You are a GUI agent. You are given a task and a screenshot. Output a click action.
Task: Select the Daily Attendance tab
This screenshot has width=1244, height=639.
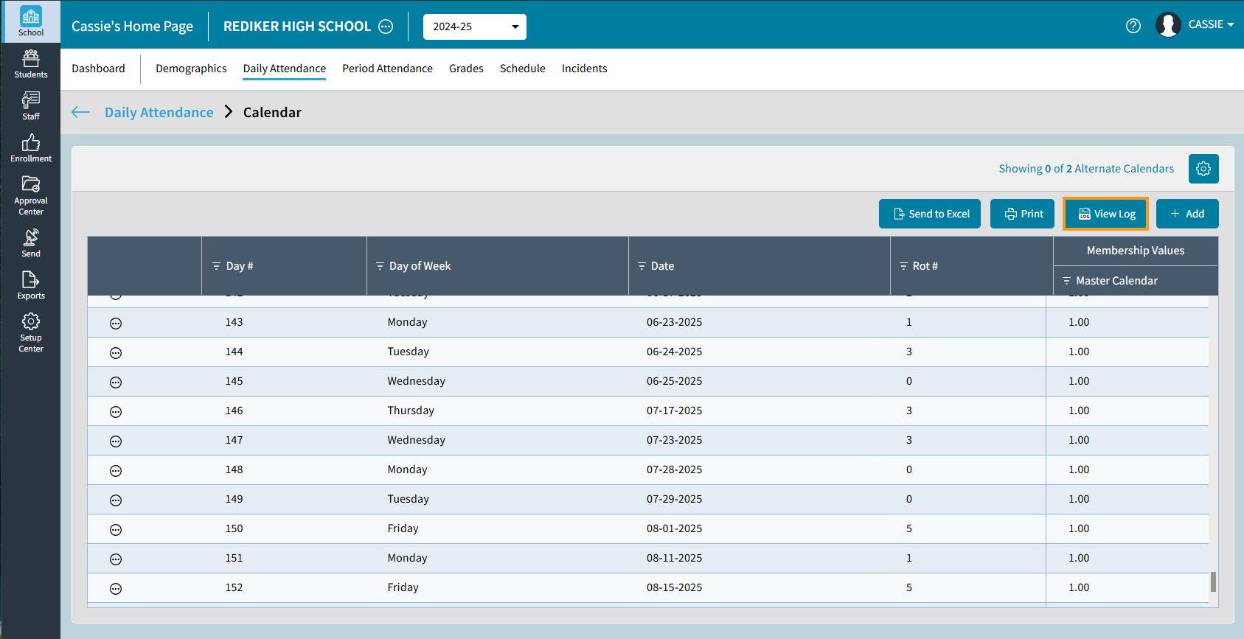point(285,69)
